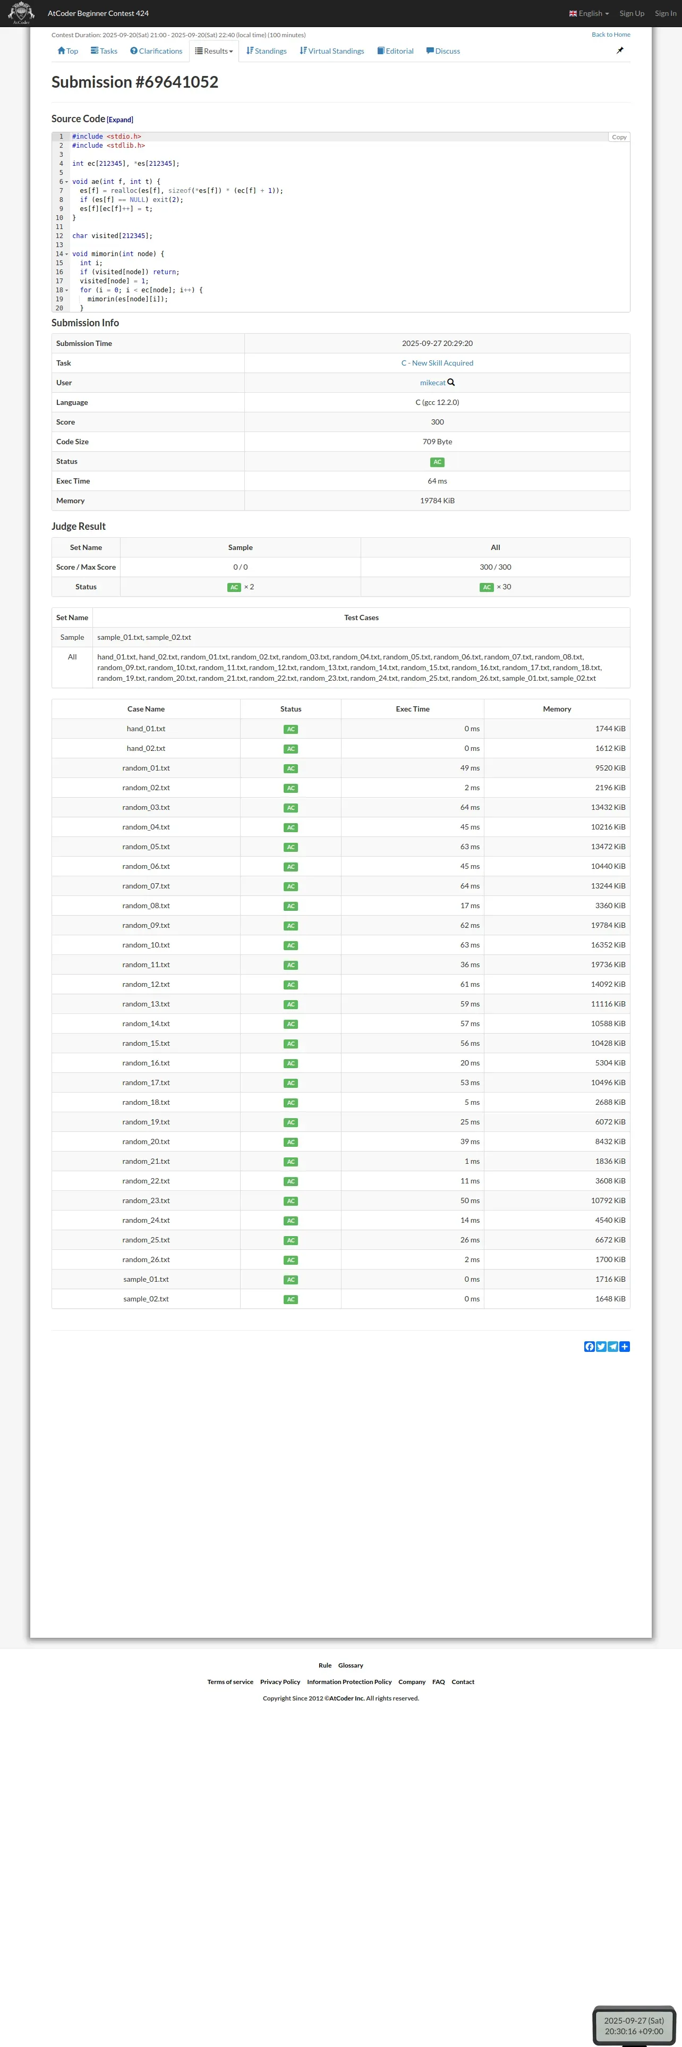Screen dimensions: 682x2047
Task: Click code size value 709 Byte
Action: [438, 442]
